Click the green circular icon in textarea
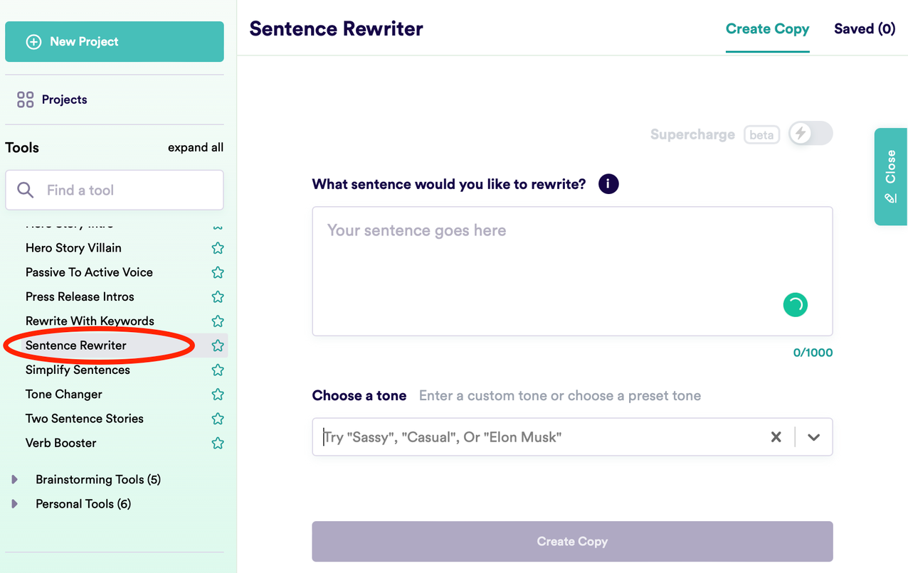The width and height of the screenshot is (908, 573). click(795, 305)
